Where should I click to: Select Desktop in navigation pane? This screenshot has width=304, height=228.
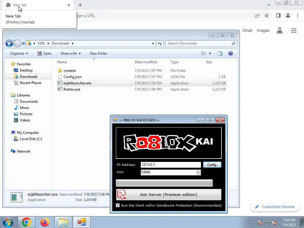pos(23,70)
